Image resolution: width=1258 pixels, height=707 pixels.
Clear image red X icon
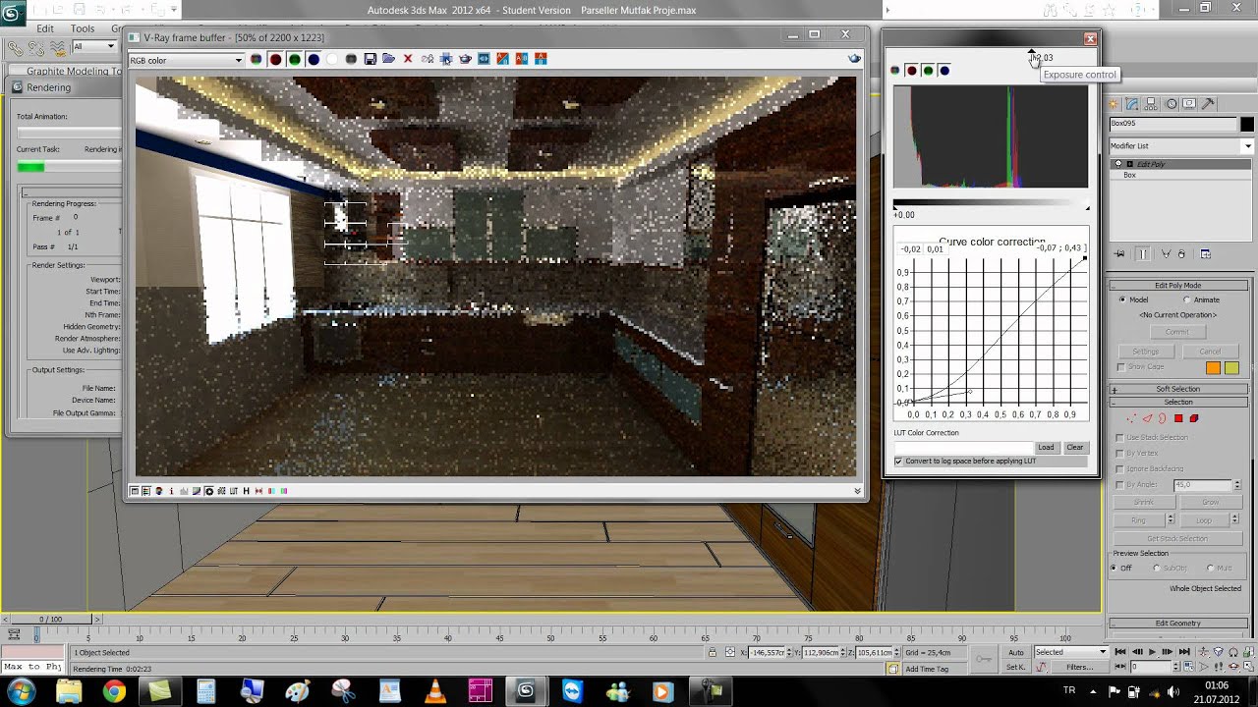[x=407, y=59]
